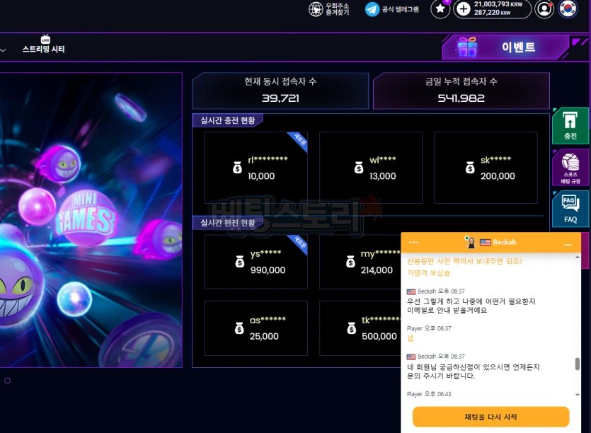591x433 pixels.
Task: Click the 21,003,793 KRW balance
Action: click(498, 4)
